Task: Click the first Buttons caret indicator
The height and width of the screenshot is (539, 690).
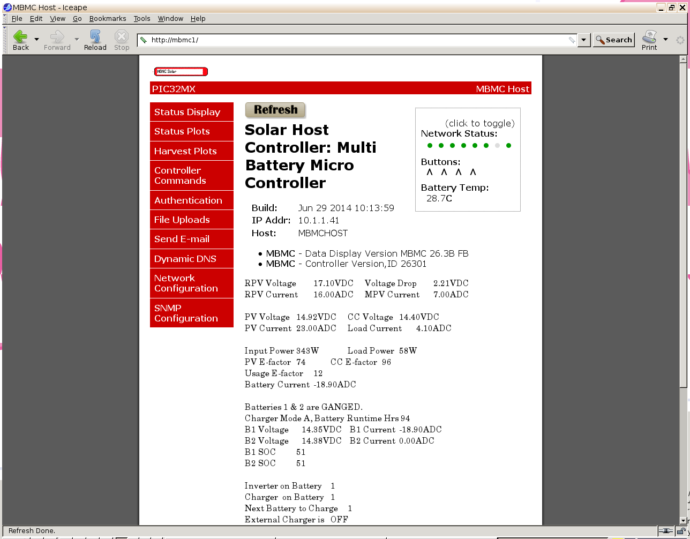Action: click(x=430, y=172)
